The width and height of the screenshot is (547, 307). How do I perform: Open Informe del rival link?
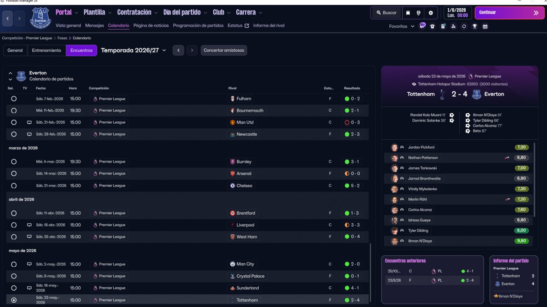coord(269,26)
